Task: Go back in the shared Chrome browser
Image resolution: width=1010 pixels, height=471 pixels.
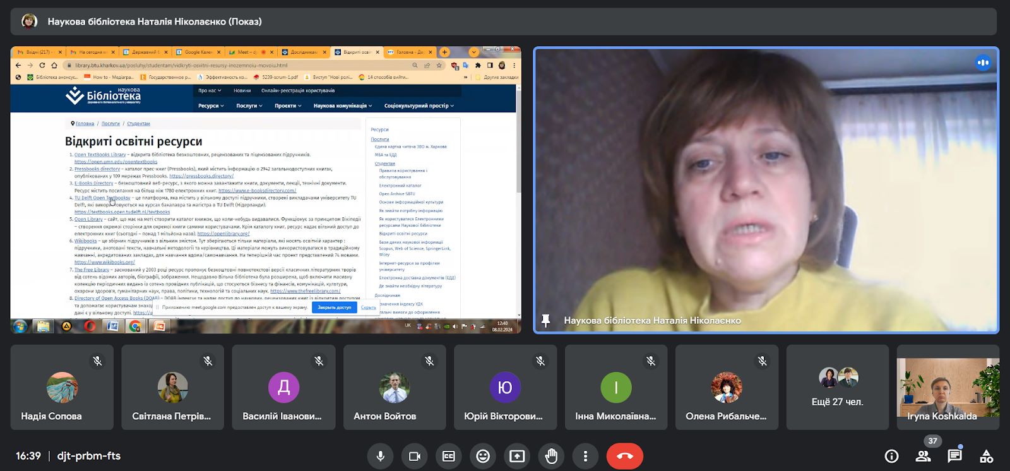Action: click(x=18, y=65)
